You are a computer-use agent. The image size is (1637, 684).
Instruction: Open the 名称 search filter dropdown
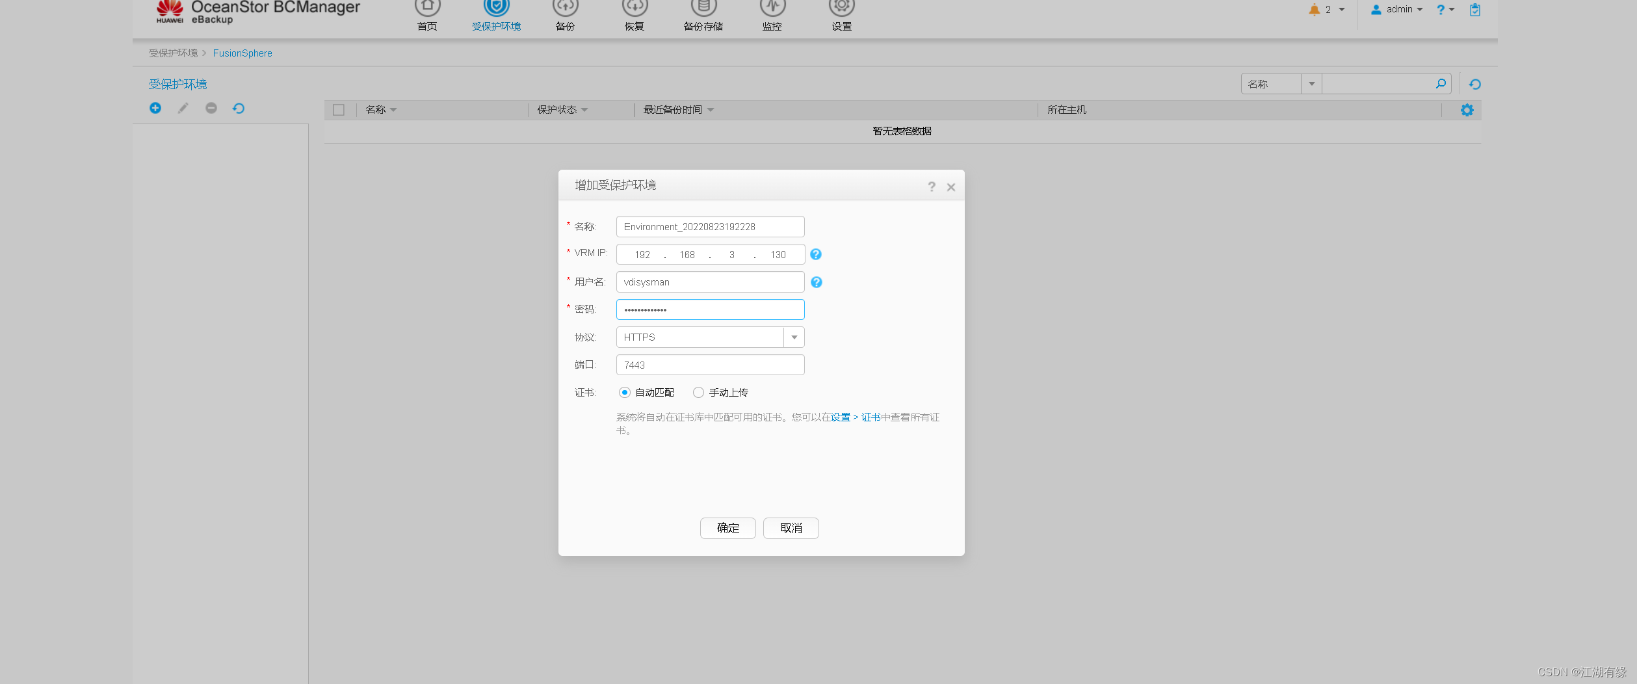coord(1311,84)
